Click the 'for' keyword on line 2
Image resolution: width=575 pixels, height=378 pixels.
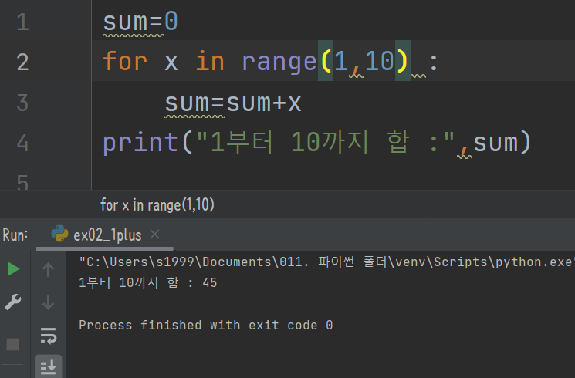point(125,61)
